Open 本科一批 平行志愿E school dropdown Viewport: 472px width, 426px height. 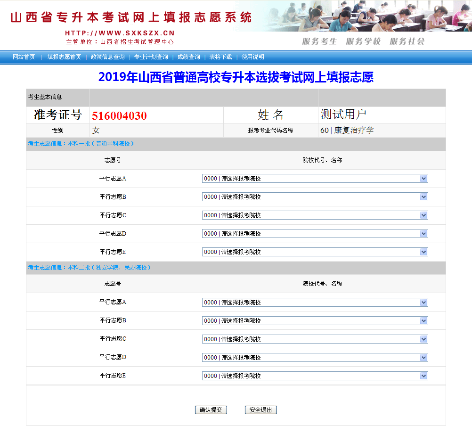[315, 252]
